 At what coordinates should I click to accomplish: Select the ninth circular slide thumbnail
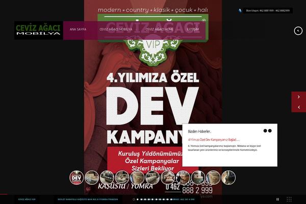point(198,177)
